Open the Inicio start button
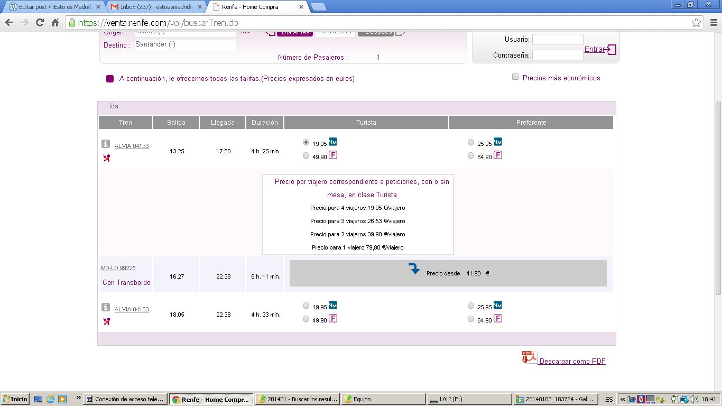 pyautogui.click(x=15, y=399)
